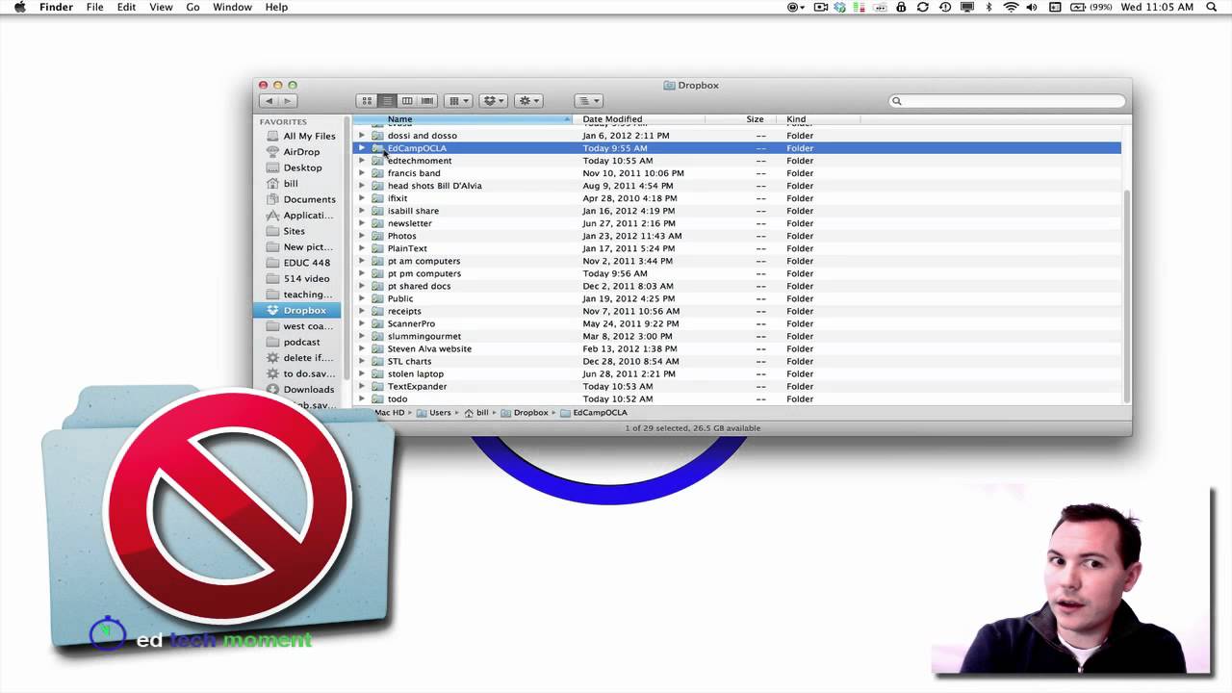The width and height of the screenshot is (1232, 693).
Task: Open Applications in the sidebar
Action: point(300,216)
